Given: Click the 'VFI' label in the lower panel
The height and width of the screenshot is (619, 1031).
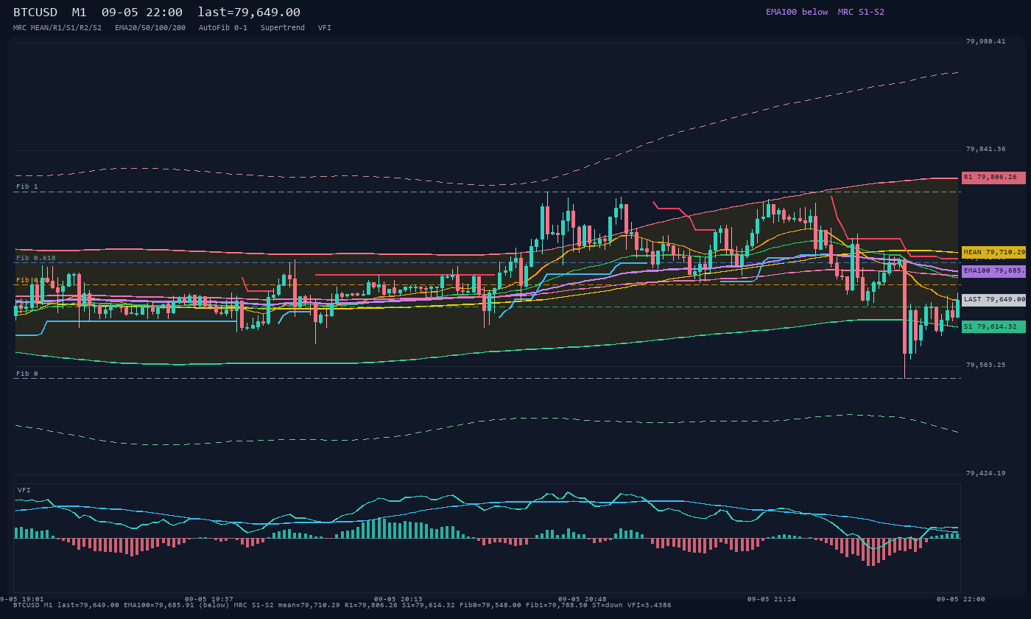Looking at the screenshot, I should 24,490.
